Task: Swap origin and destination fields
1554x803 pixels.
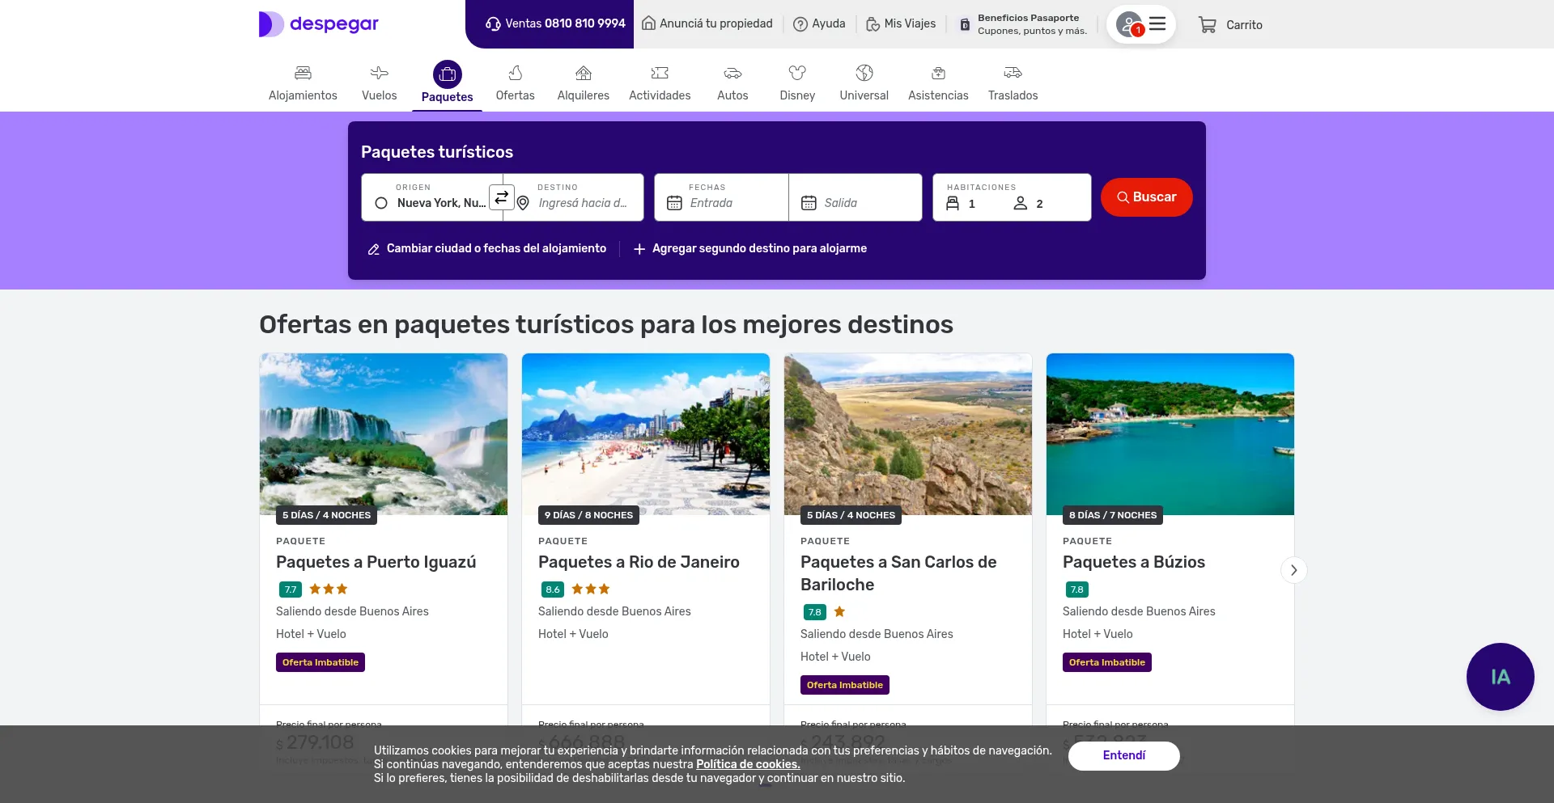Action: click(x=502, y=197)
